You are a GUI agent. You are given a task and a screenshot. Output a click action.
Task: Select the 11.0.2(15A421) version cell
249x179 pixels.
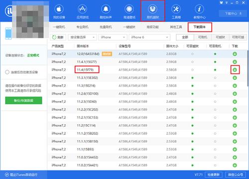(88, 165)
